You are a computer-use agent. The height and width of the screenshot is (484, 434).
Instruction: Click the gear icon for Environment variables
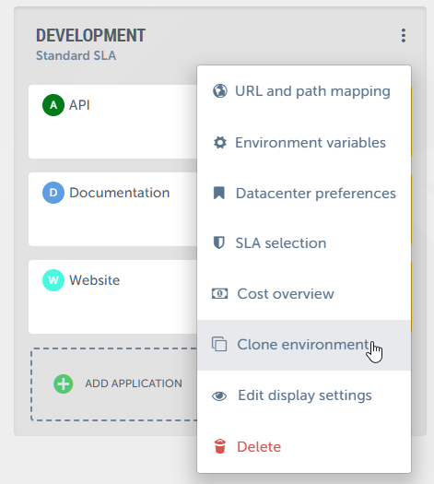click(220, 143)
